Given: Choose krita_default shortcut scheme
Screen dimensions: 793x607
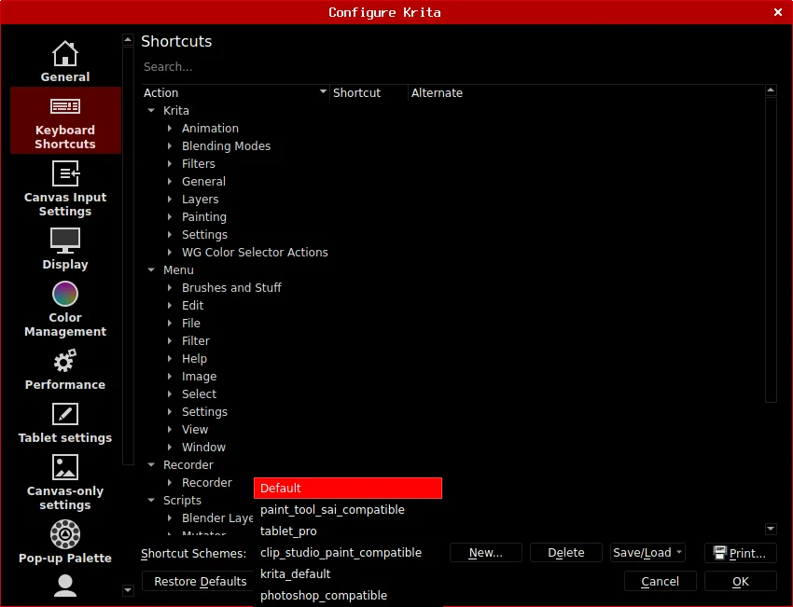Looking at the screenshot, I should point(348,573).
